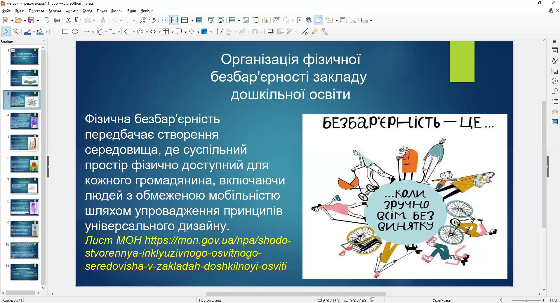Image resolution: width=560 pixels, height=303 pixels.
Task: Export directly as PDF
Action: pos(47,20)
